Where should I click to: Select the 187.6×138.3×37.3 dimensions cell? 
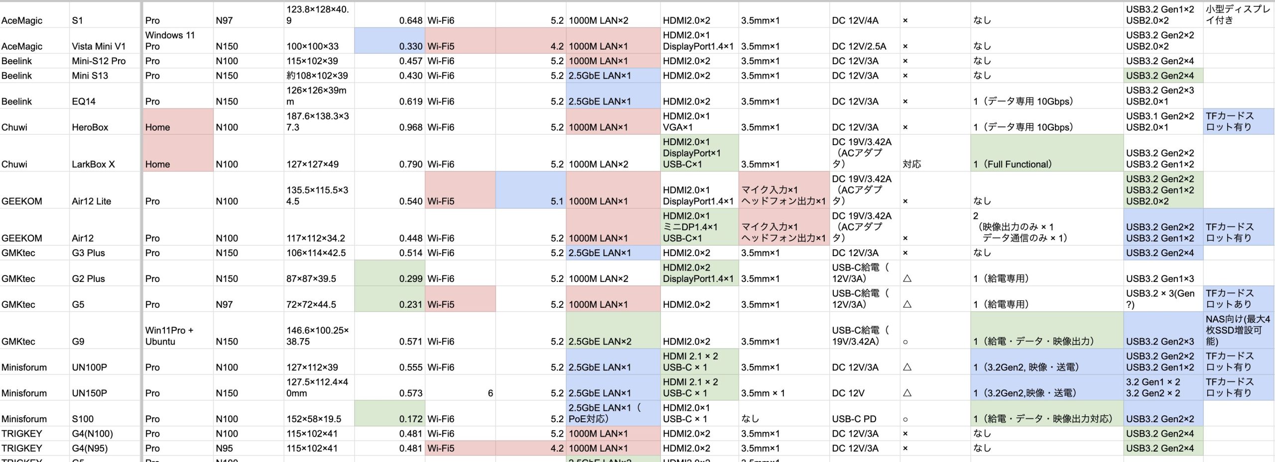tap(319, 121)
